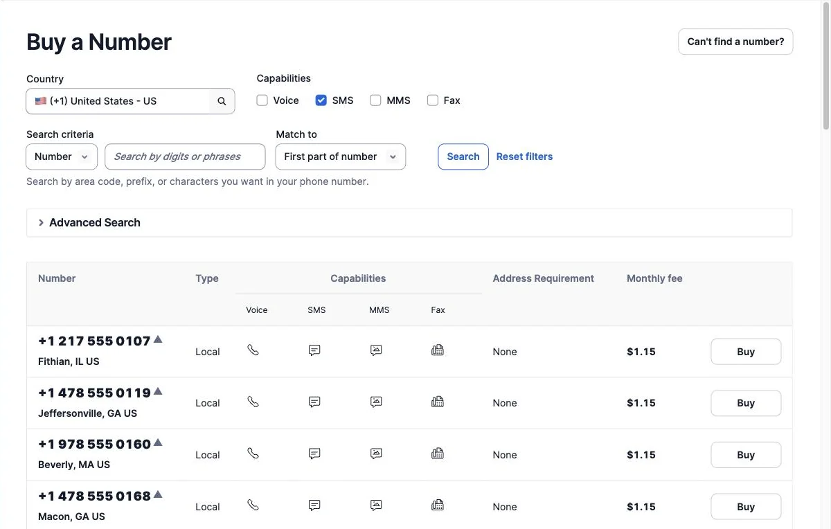Click the phone number +1 978 555 0160

94,445
